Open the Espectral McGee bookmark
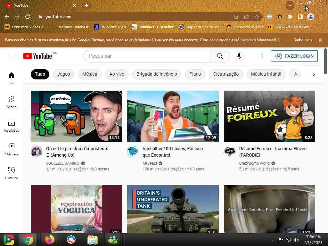 coord(244,27)
